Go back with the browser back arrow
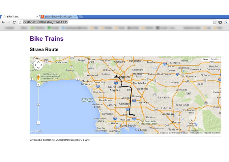The height and width of the screenshot is (162, 229). (3, 22)
